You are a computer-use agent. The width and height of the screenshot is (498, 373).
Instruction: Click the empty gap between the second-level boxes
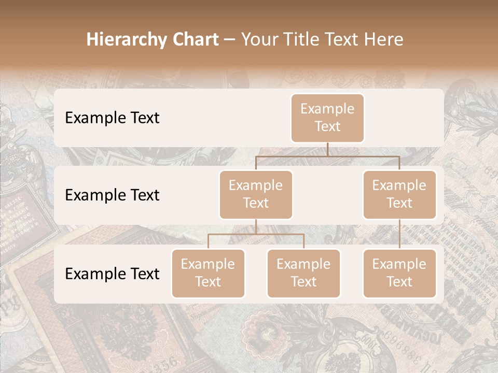pyautogui.click(x=327, y=194)
